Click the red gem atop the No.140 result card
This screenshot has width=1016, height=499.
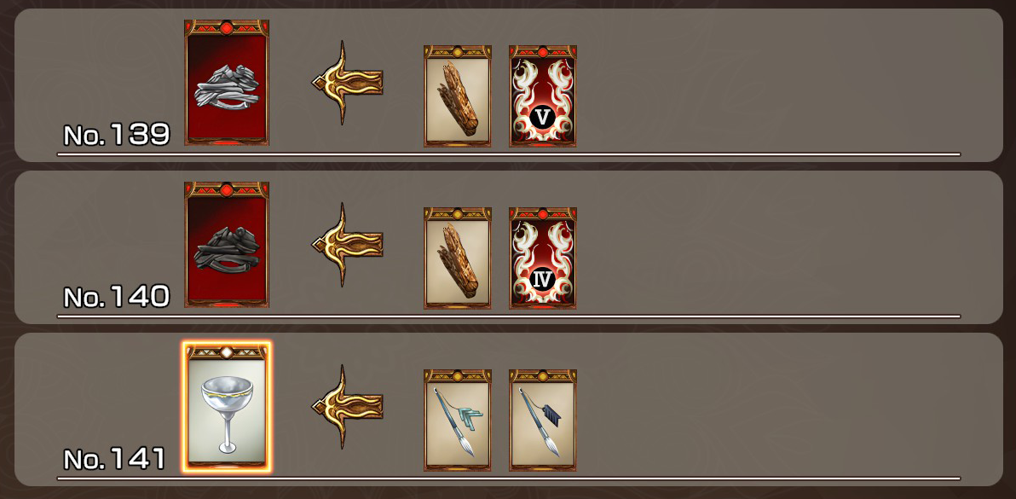[227, 190]
